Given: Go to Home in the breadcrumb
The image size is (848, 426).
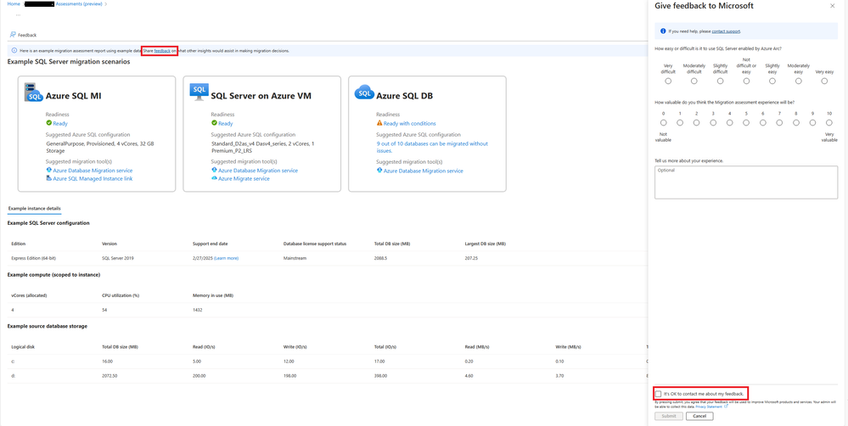Looking at the screenshot, I should 13,3.
